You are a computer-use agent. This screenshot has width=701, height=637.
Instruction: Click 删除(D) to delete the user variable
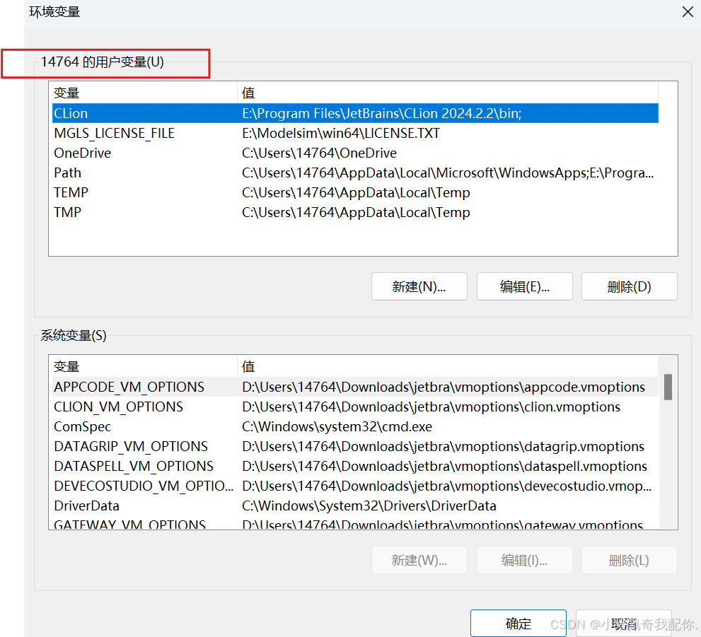[629, 286]
